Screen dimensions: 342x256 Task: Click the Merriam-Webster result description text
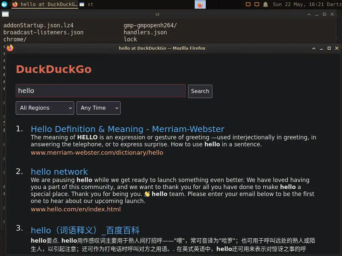173,141
